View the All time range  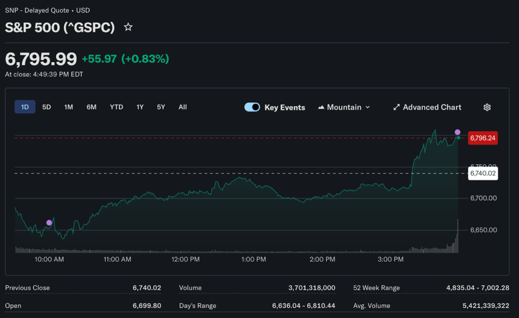click(x=182, y=107)
